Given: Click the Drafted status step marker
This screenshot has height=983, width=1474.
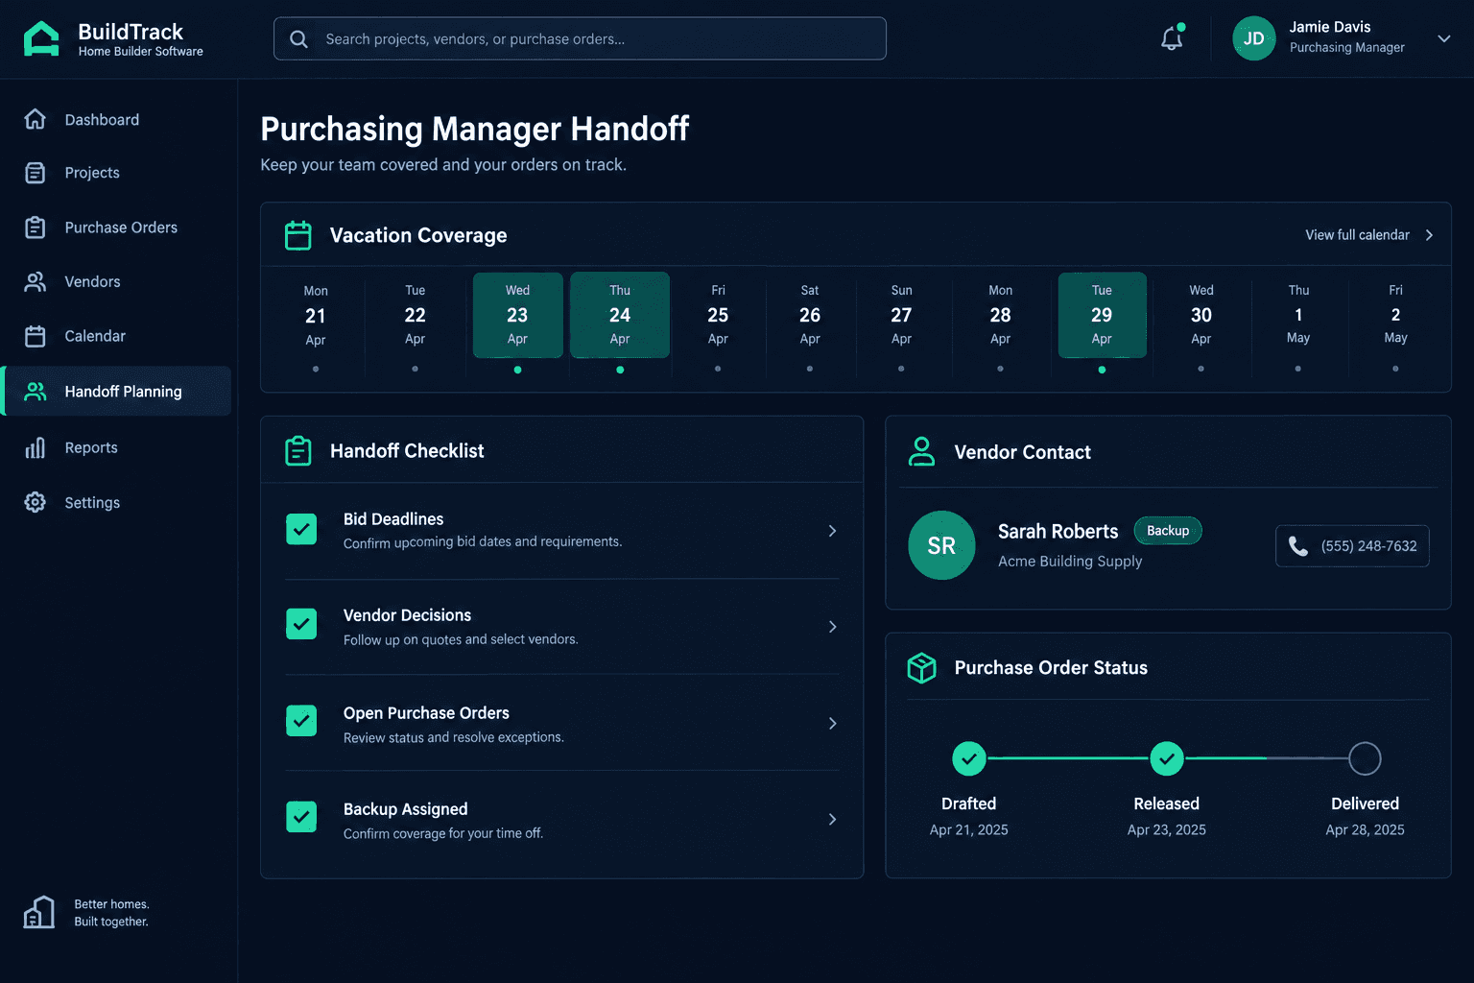Looking at the screenshot, I should 969,758.
